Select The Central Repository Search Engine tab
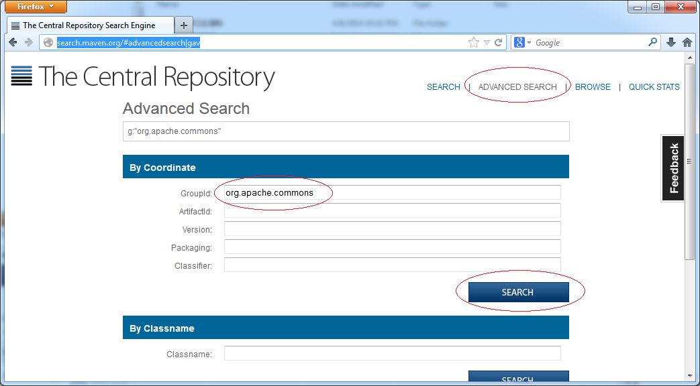 pos(90,25)
